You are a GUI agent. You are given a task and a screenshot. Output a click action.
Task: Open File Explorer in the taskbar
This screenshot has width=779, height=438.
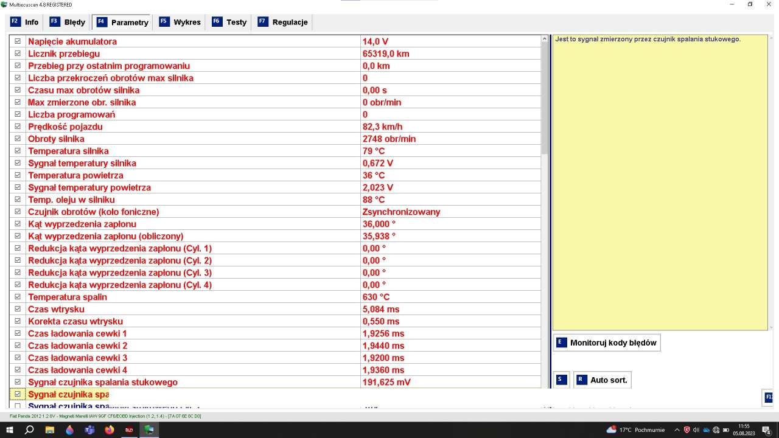click(50, 429)
